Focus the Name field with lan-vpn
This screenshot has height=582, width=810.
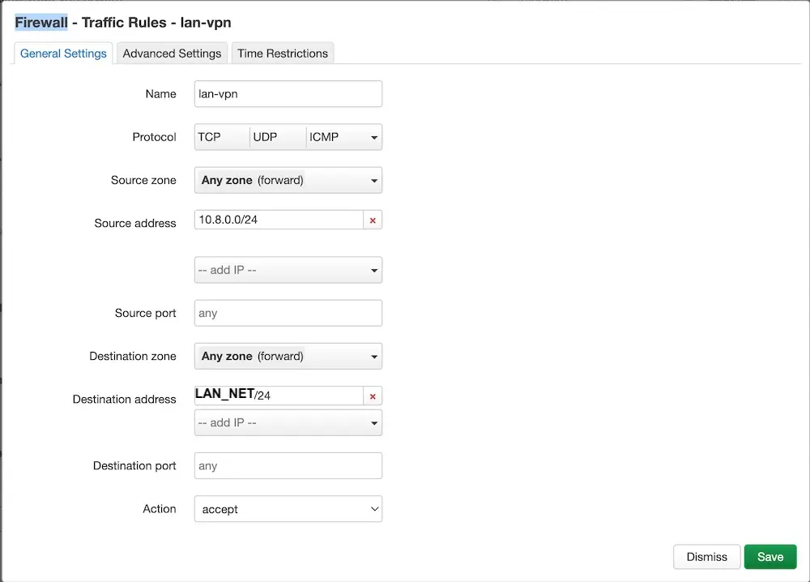(x=288, y=93)
